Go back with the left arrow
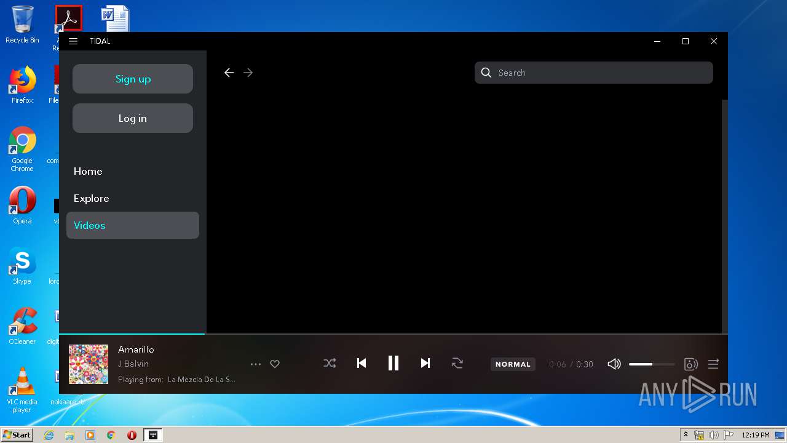The width and height of the screenshot is (787, 443). point(229,73)
